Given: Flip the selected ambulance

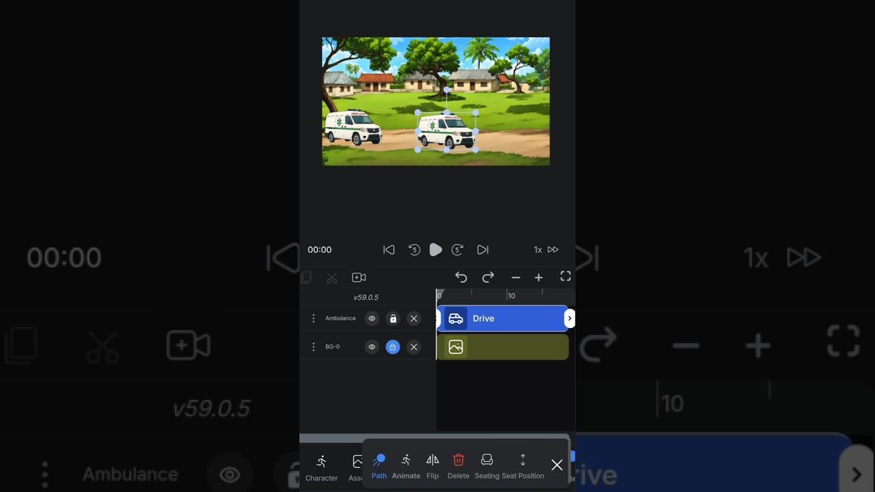Looking at the screenshot, I should 433,466.
